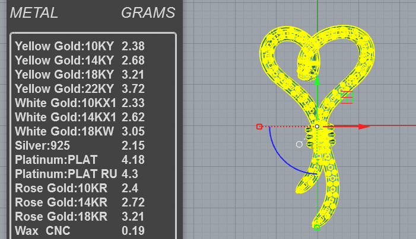
Task: Click the GRAMS column header
Action: [148, 12]
